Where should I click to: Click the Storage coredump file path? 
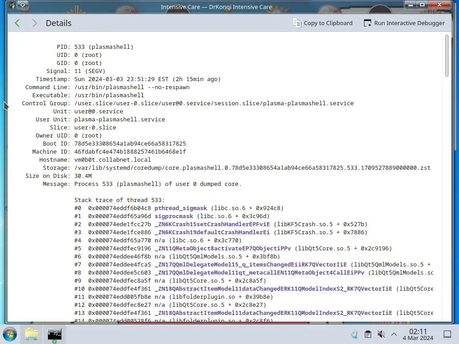252,168
